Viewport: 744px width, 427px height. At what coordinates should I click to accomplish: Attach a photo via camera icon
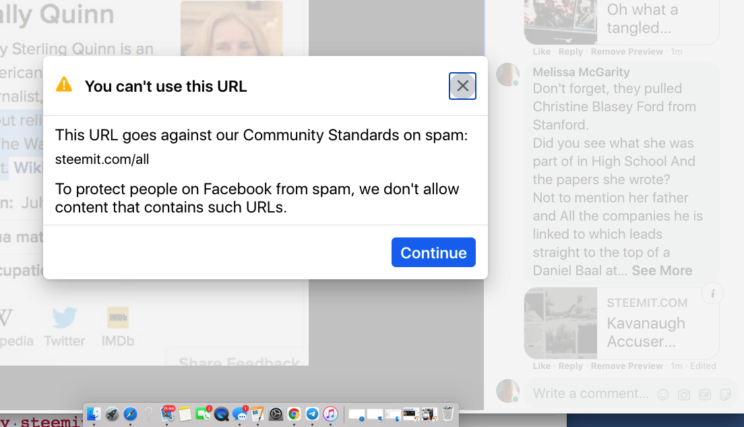pos(684,394)
